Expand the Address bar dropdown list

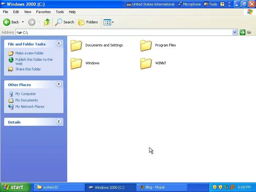(235, 32)
